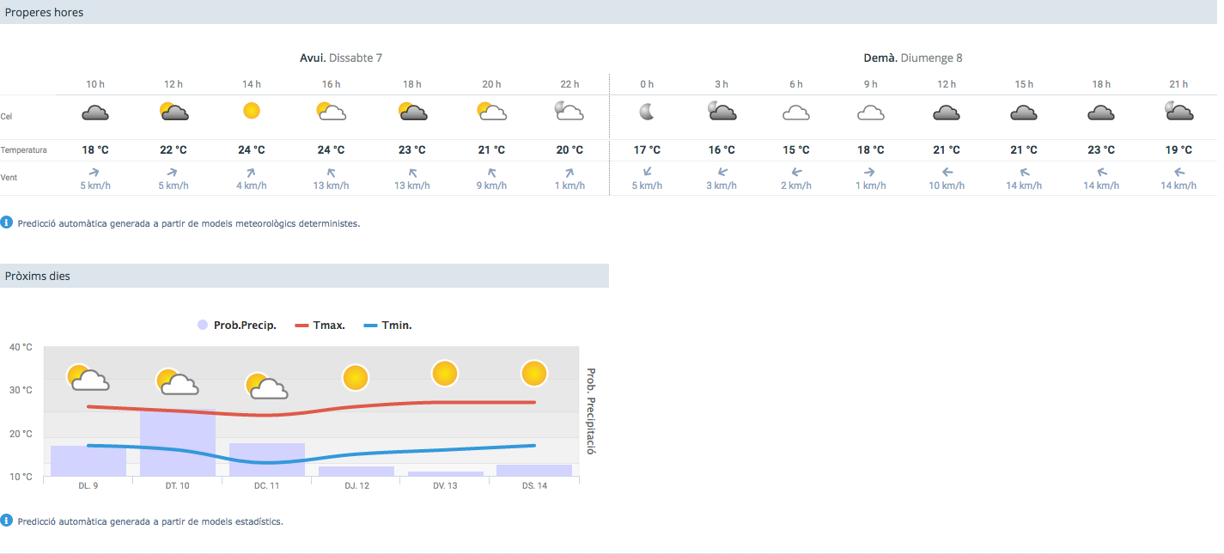
Task: Click the sunny icon at 14 h today
Action: 251,111
